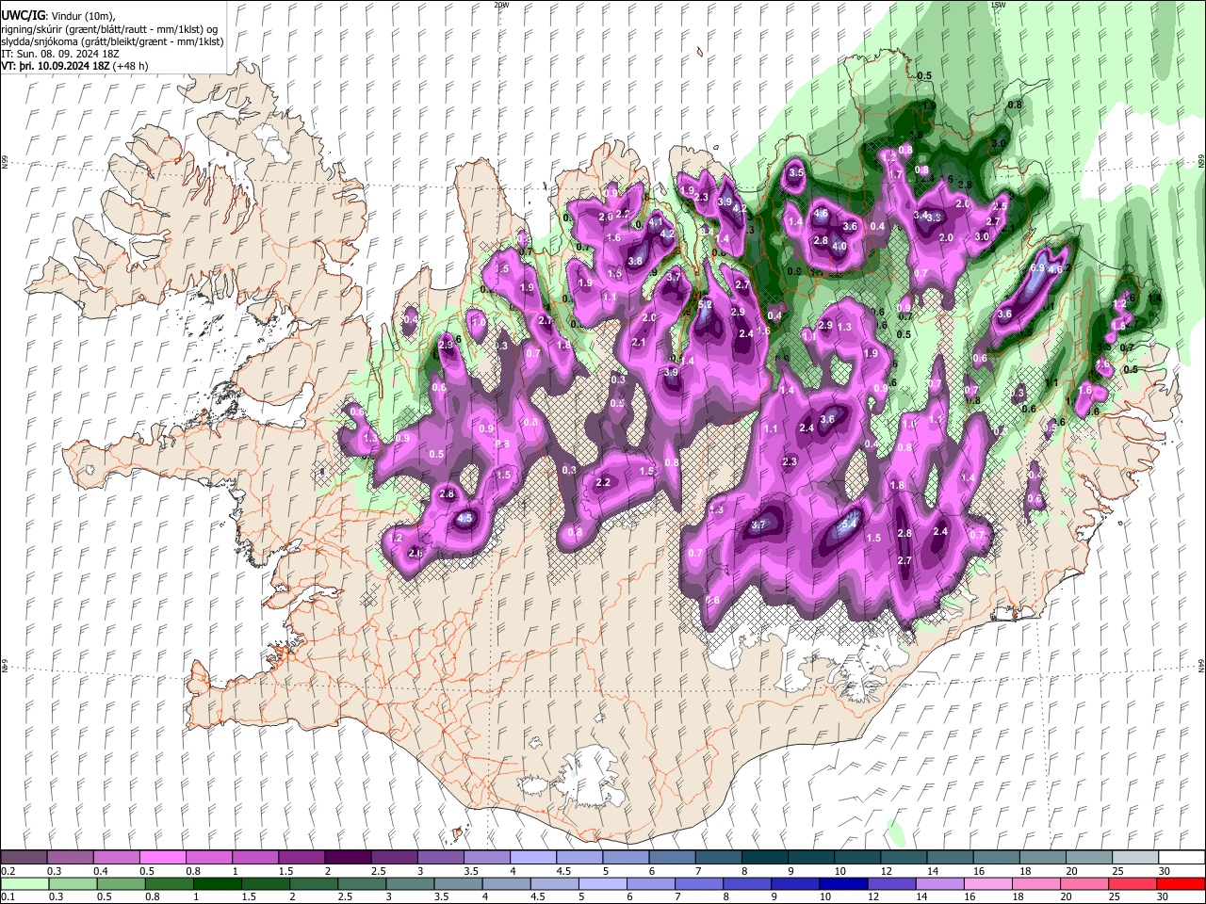Screen dimensions: 1206x904
Task: Select the initial time line "IT: Sun. 08. 09. 2024 18Z"
Action: pos(60,54)
